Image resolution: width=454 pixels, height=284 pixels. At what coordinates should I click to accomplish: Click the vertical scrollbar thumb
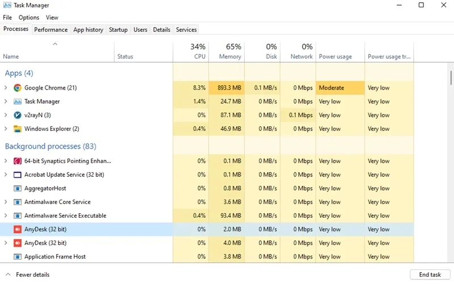tap(451, 78)
